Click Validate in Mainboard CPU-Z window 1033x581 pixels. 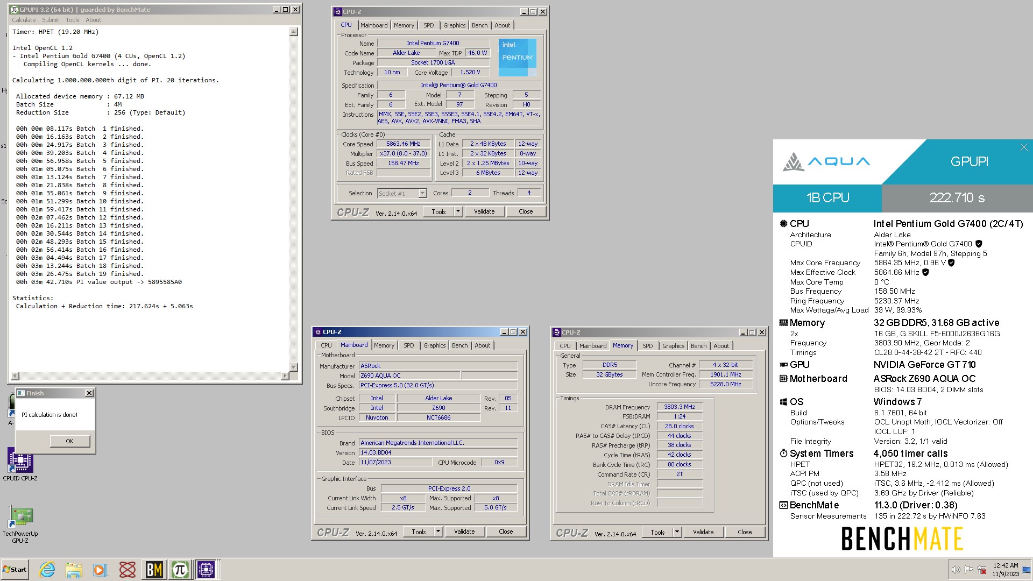click(x=464, y=532)
